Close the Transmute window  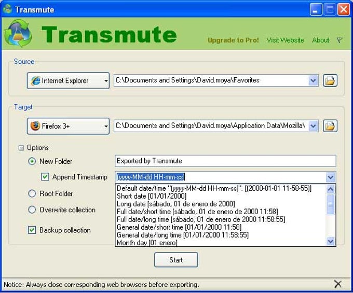344,9
